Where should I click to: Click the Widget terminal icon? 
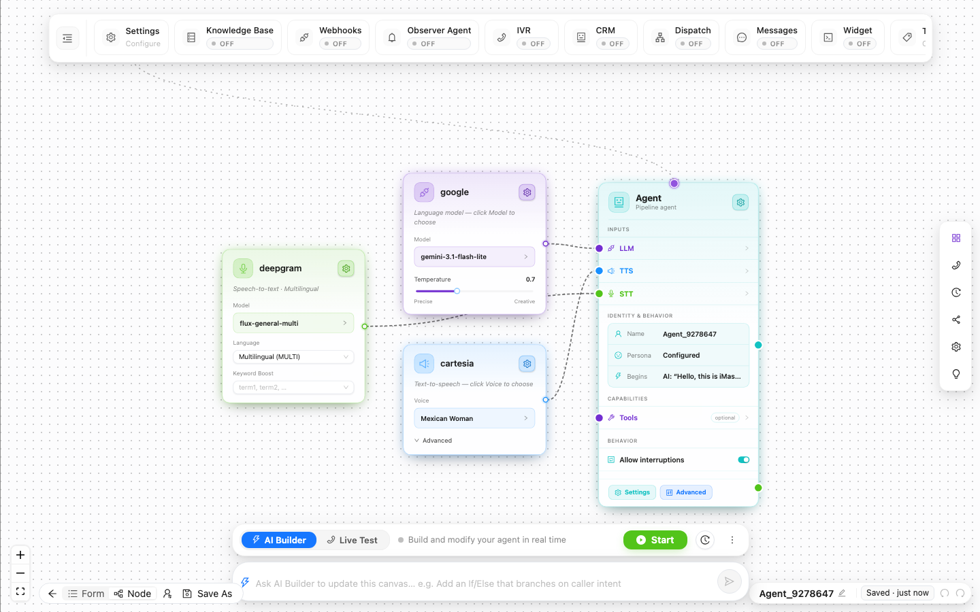point(828,38)
